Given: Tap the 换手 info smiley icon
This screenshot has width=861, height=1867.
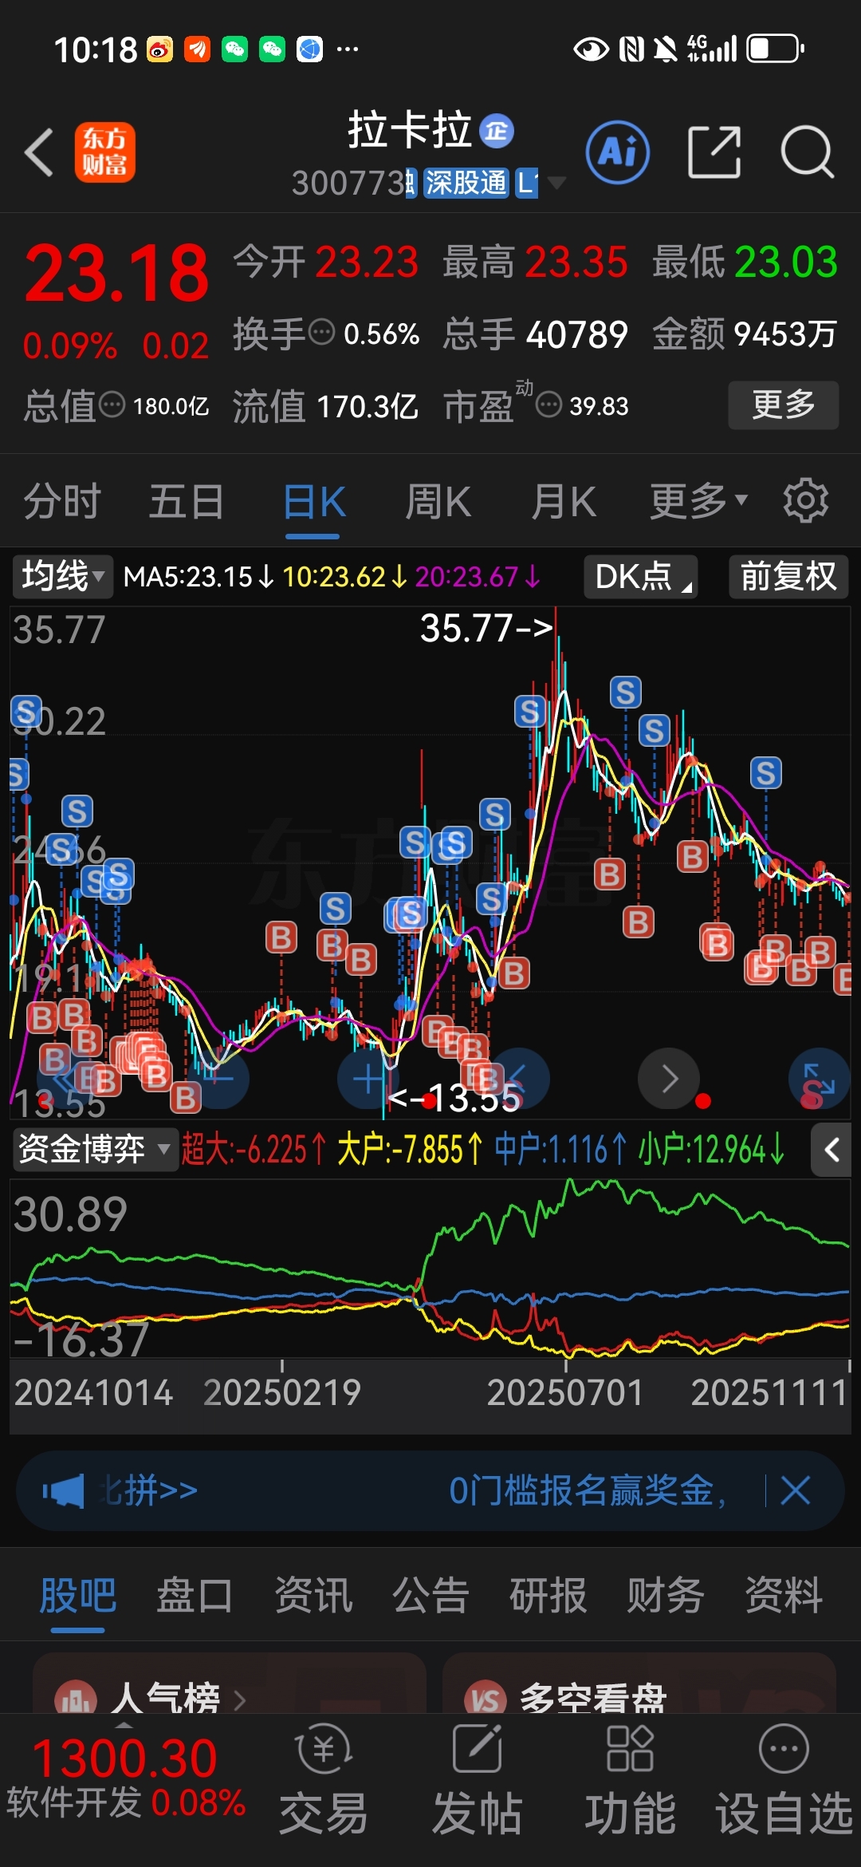Looking at the screenshot, I should point(321,332).
